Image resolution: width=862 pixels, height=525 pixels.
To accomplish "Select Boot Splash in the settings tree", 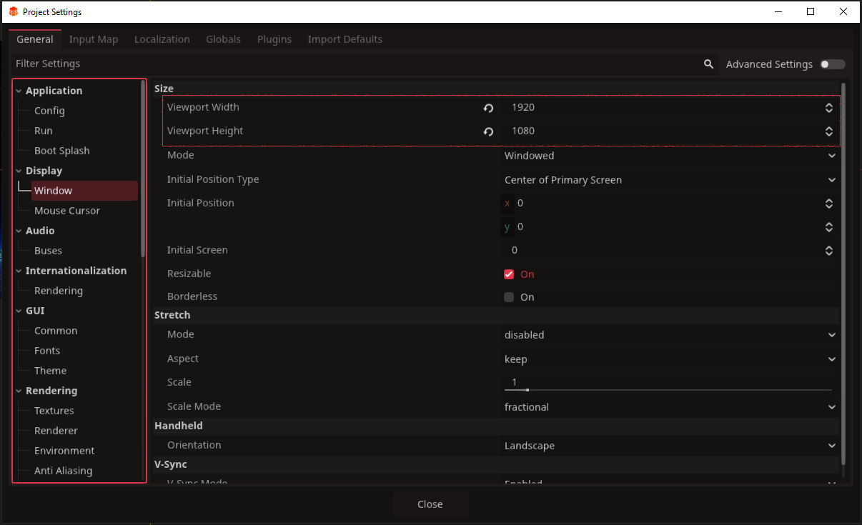I will [x=62, y=151].
